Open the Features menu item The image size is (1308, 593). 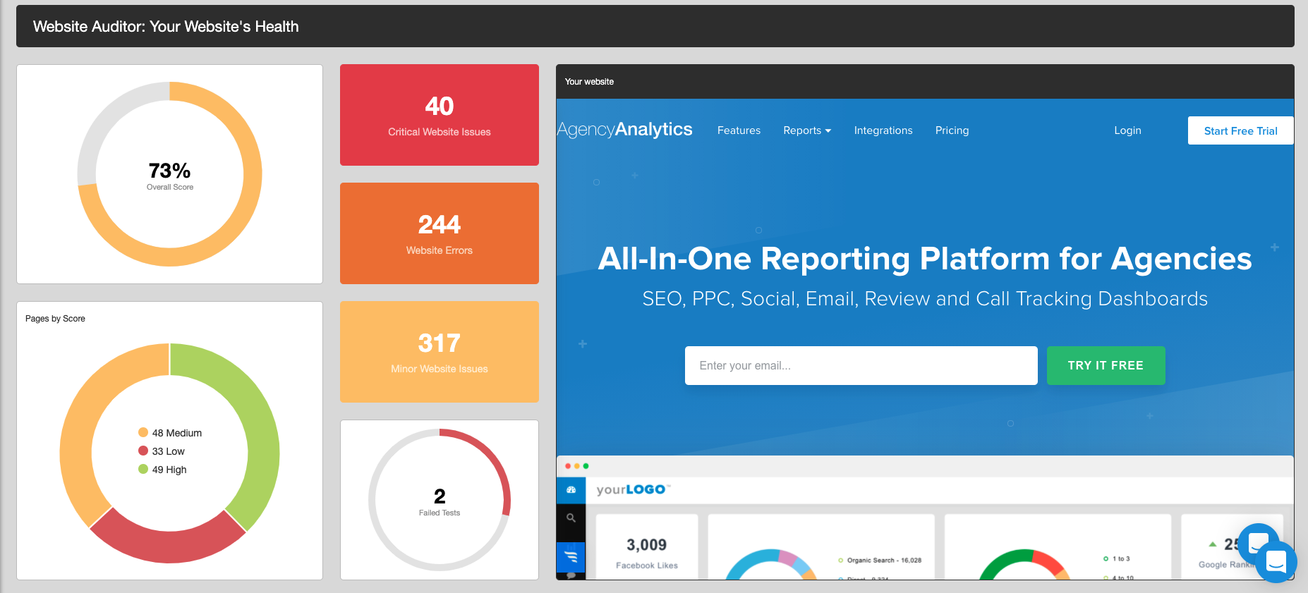pyautogui.click(x=739, y=130)
